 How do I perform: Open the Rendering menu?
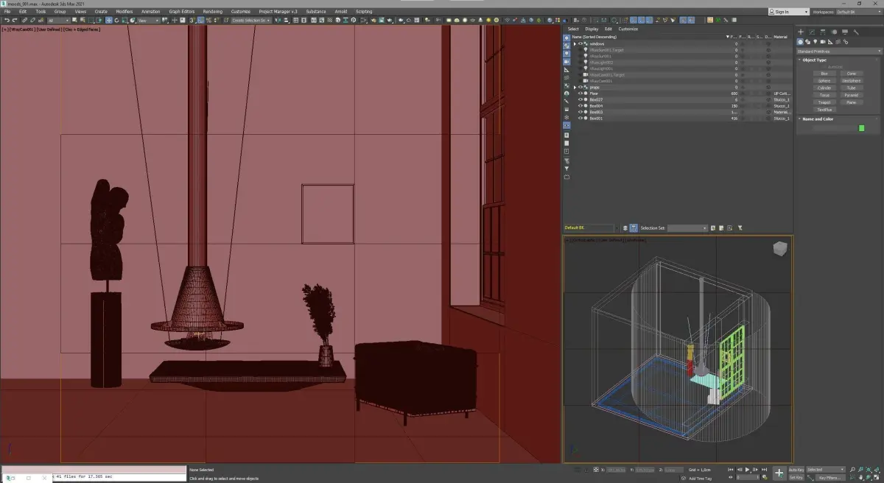212,12
